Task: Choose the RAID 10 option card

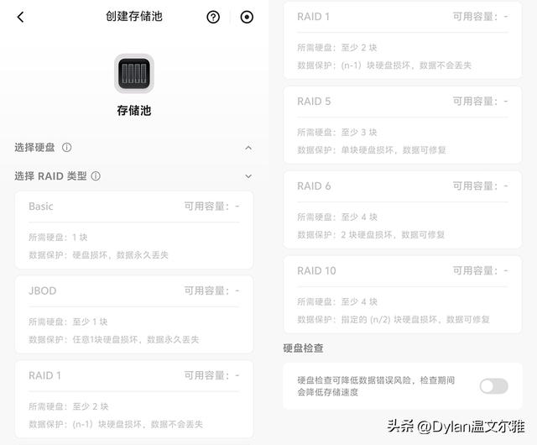Action: point(403,295)
